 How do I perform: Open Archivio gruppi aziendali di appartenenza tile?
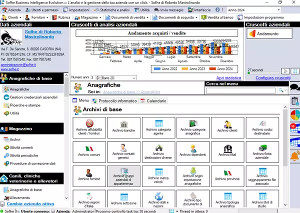pyautogui.click(x=124, y=176)
